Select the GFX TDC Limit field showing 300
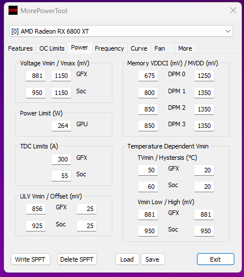The image size is (244, 277). [x=61, y=159]
